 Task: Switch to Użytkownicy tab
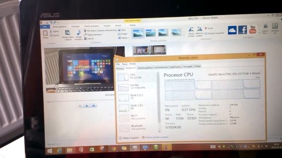coord(175,67)
